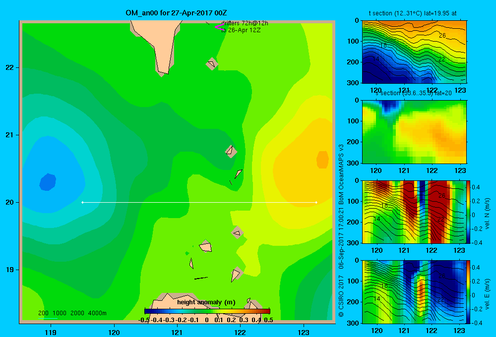Click the 0.5 tick label on the height colorbar
The width and height of the screenshot is (496, 337).
click(268, 320)
